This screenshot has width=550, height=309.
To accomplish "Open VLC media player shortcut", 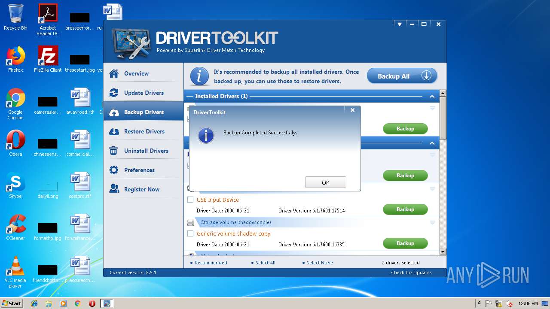I will pyautogui.click(x=15, y=272).
